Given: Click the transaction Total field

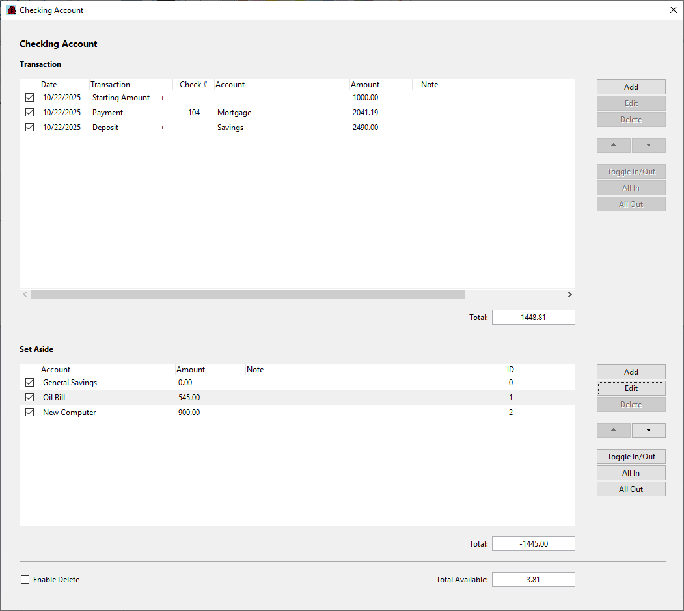Looking at the screenshot, I should (x=533, y=317).
